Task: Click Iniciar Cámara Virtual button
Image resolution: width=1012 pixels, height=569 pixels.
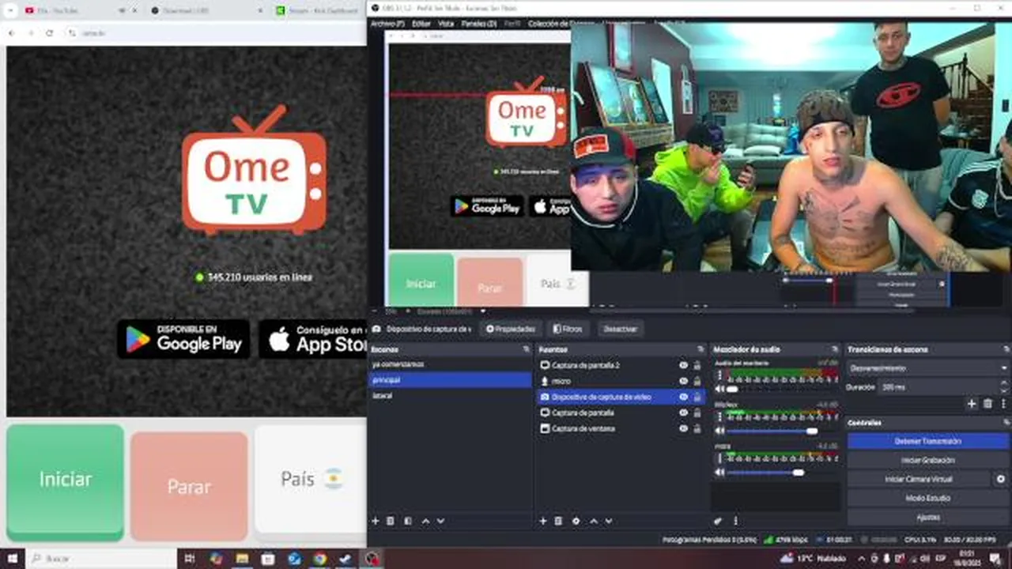Action: click(x=919, y=479)
